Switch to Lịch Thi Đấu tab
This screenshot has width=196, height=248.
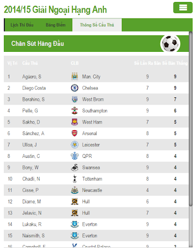(22, 25)
